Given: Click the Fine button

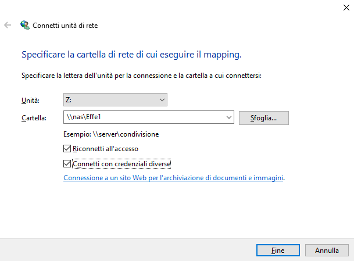Looking at the screenshot, I should click(x=278, y=250).
